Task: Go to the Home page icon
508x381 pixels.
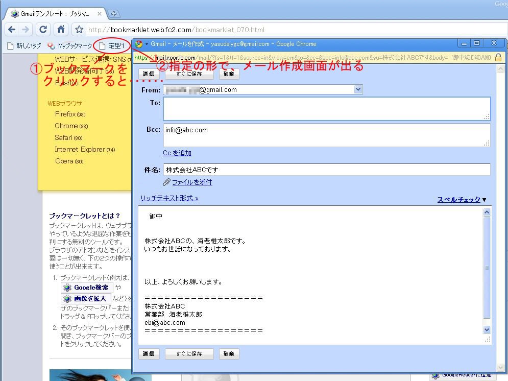Action: [61, 30]
